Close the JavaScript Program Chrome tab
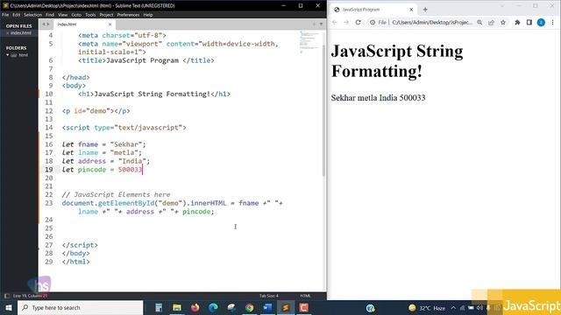Viewport: 561px width, 315px height. pos(411,10)
